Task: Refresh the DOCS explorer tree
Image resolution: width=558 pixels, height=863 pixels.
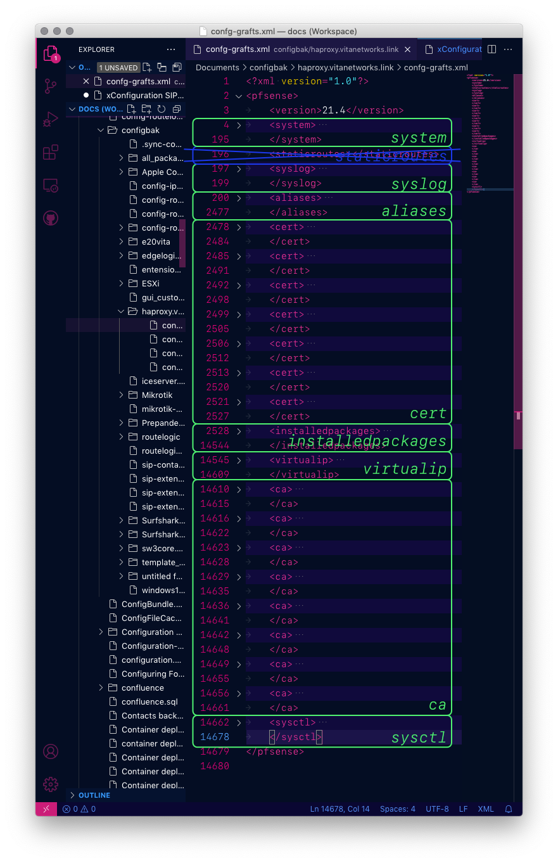Action: [162, 109]
